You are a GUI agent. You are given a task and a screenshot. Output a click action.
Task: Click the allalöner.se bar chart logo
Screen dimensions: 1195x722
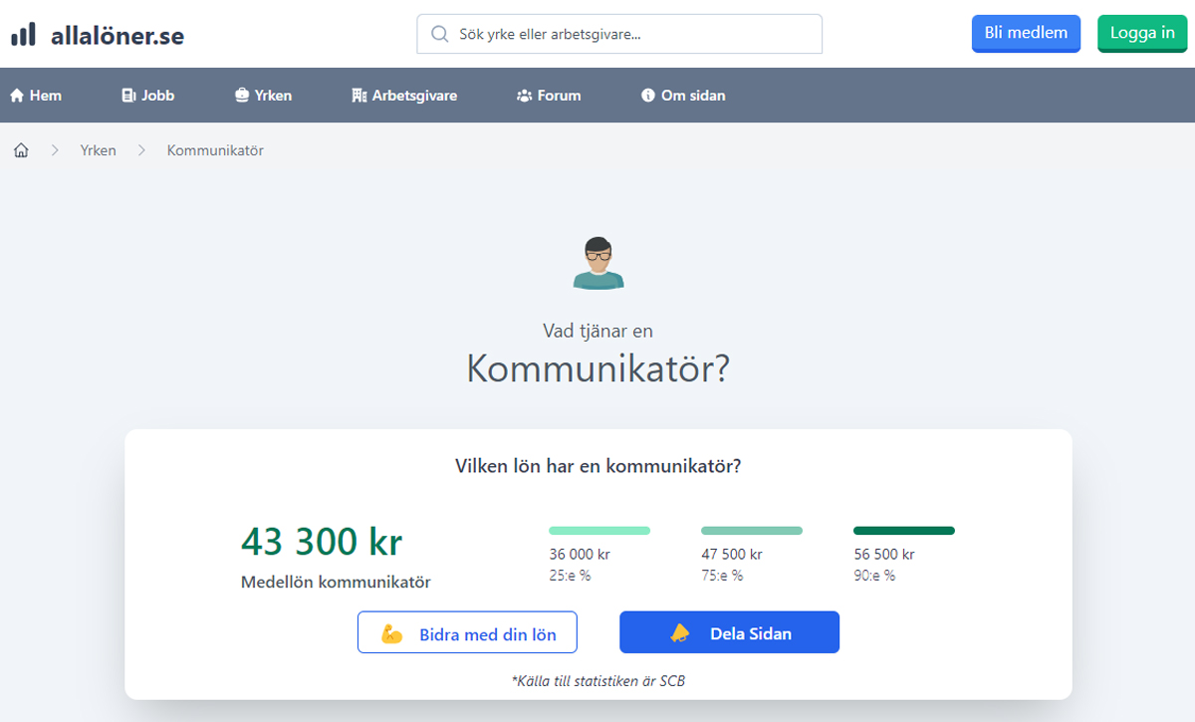[x=23, y=35]
